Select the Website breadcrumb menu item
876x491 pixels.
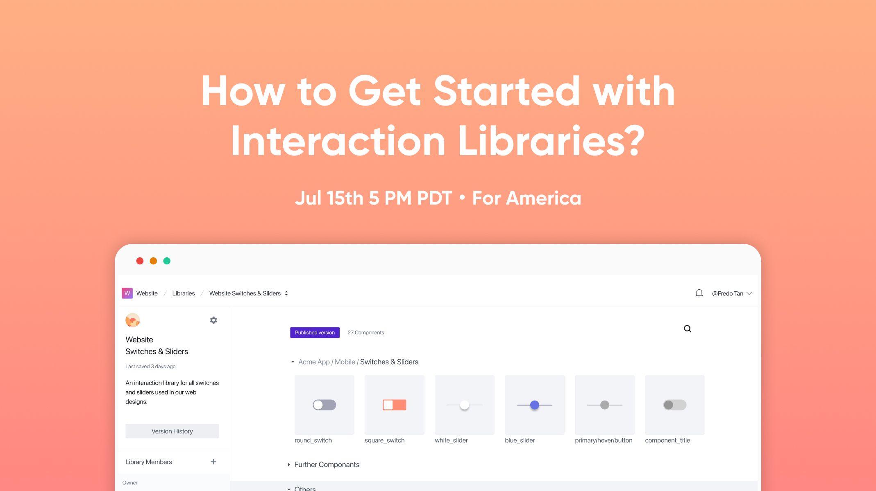(147, 293)
